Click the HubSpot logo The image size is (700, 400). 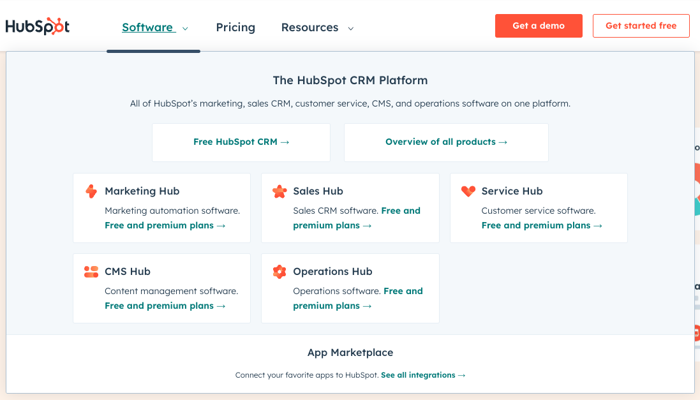[38, 26]
